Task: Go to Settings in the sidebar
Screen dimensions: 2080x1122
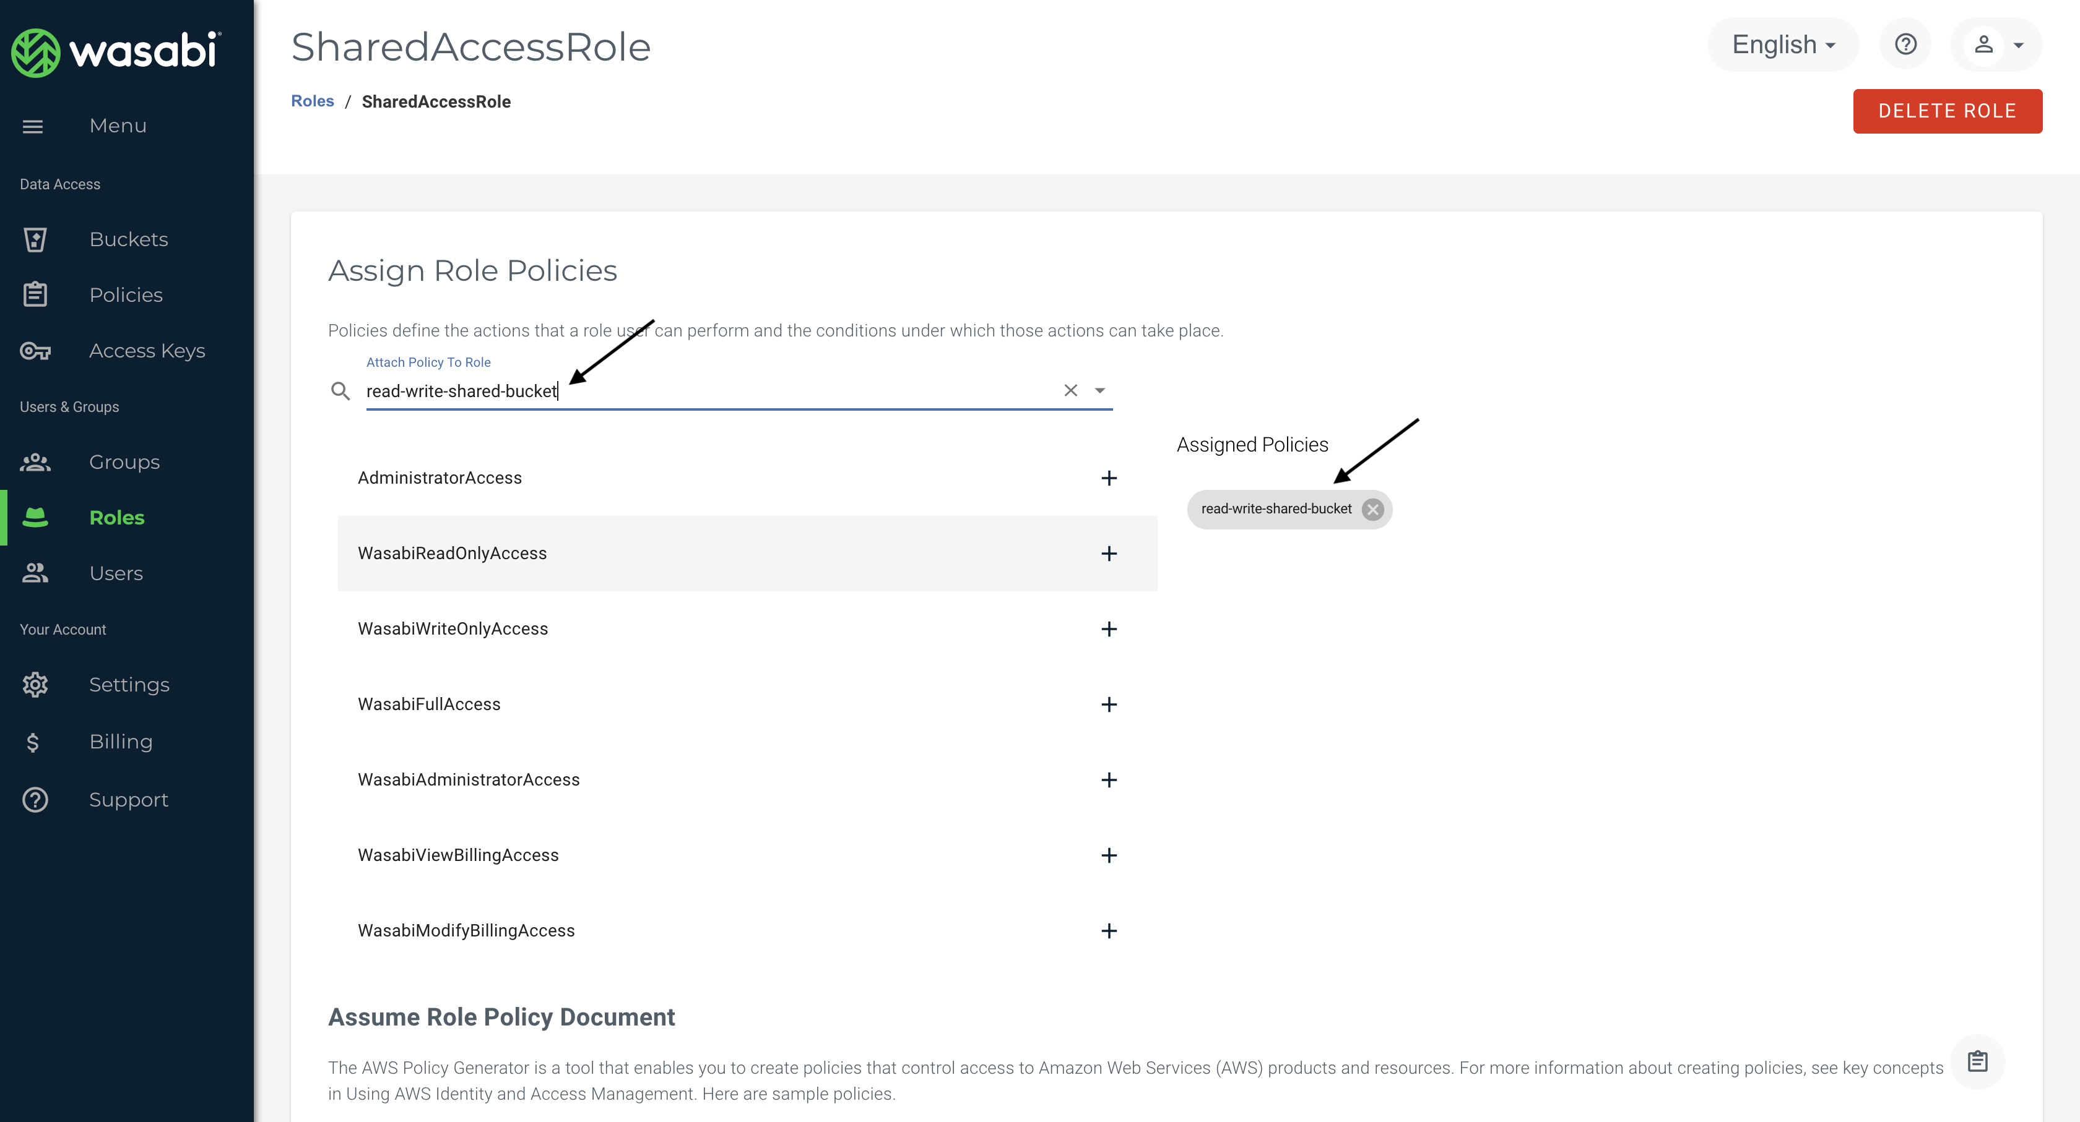Action: coord(129,685)
